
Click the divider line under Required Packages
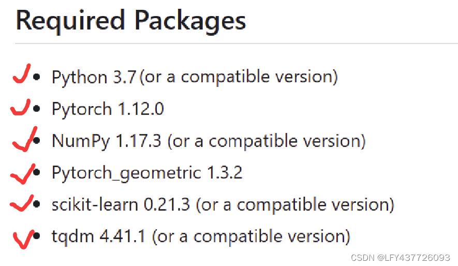(x=237, y=43)
